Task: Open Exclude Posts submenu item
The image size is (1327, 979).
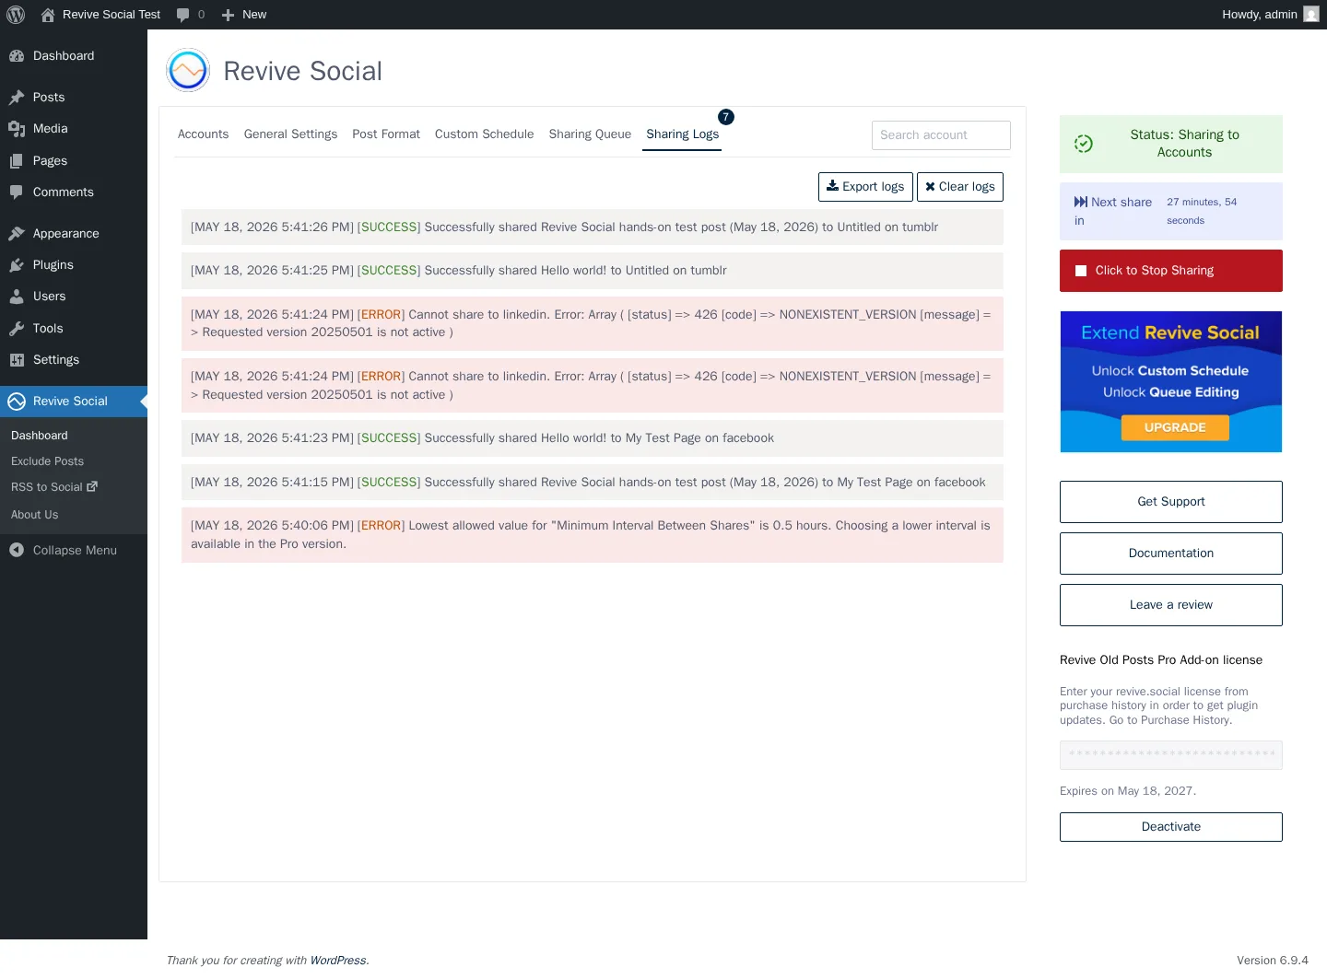Action: [47, 461]
